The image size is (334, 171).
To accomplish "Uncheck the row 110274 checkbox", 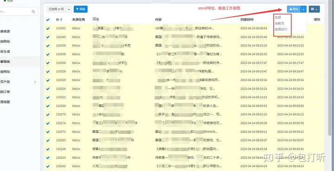I will tap(48, 123).
